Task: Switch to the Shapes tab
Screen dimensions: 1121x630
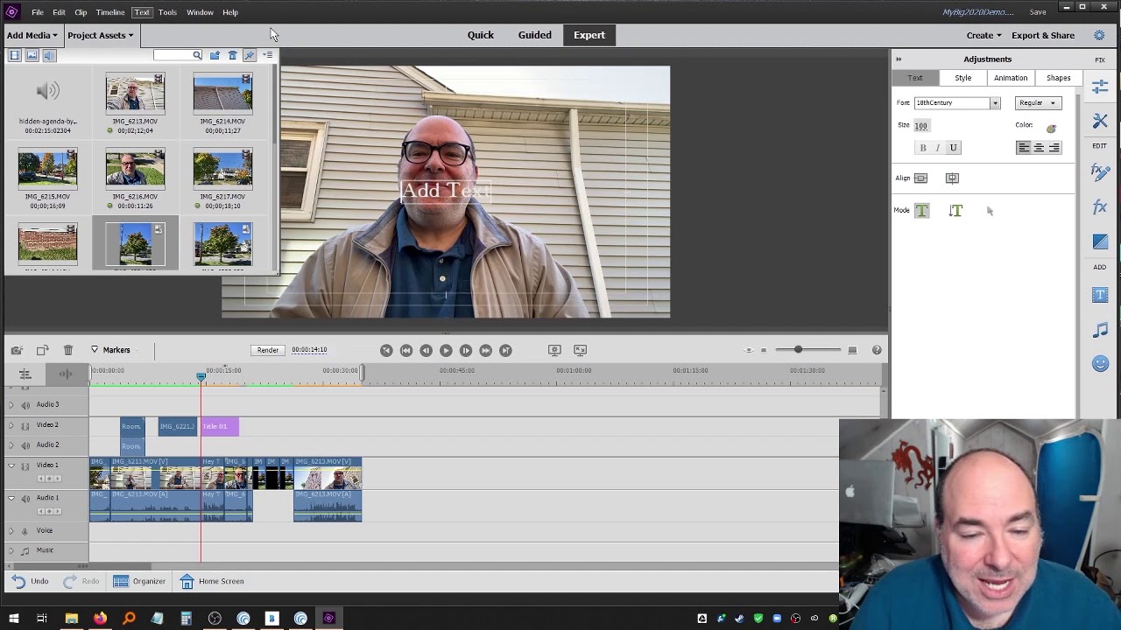Action: point(1058,78)
